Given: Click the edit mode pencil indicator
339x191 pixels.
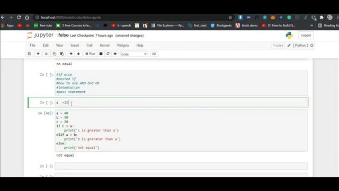Looking at the screenshot, I should [x=289, y=46].
